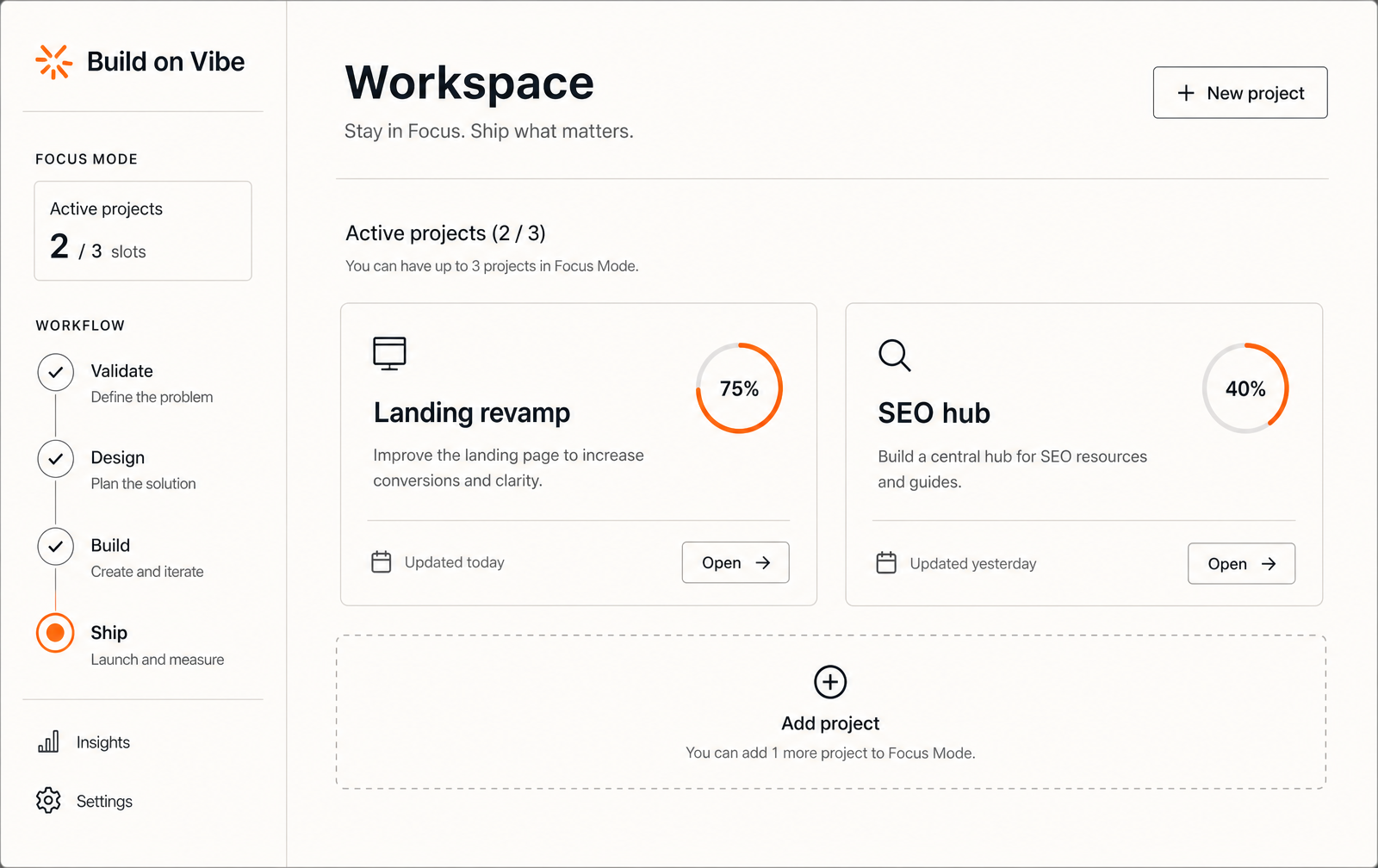Open Insights bar chart icon
The image size is (1378, 868).
(x=48, y=741)
